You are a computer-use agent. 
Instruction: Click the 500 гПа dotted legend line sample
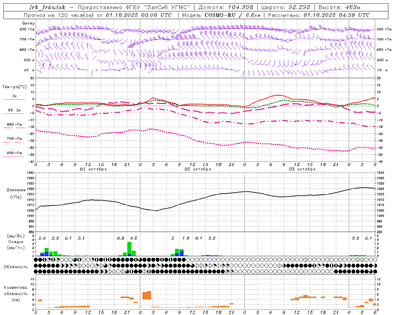(x=14, y=156)
